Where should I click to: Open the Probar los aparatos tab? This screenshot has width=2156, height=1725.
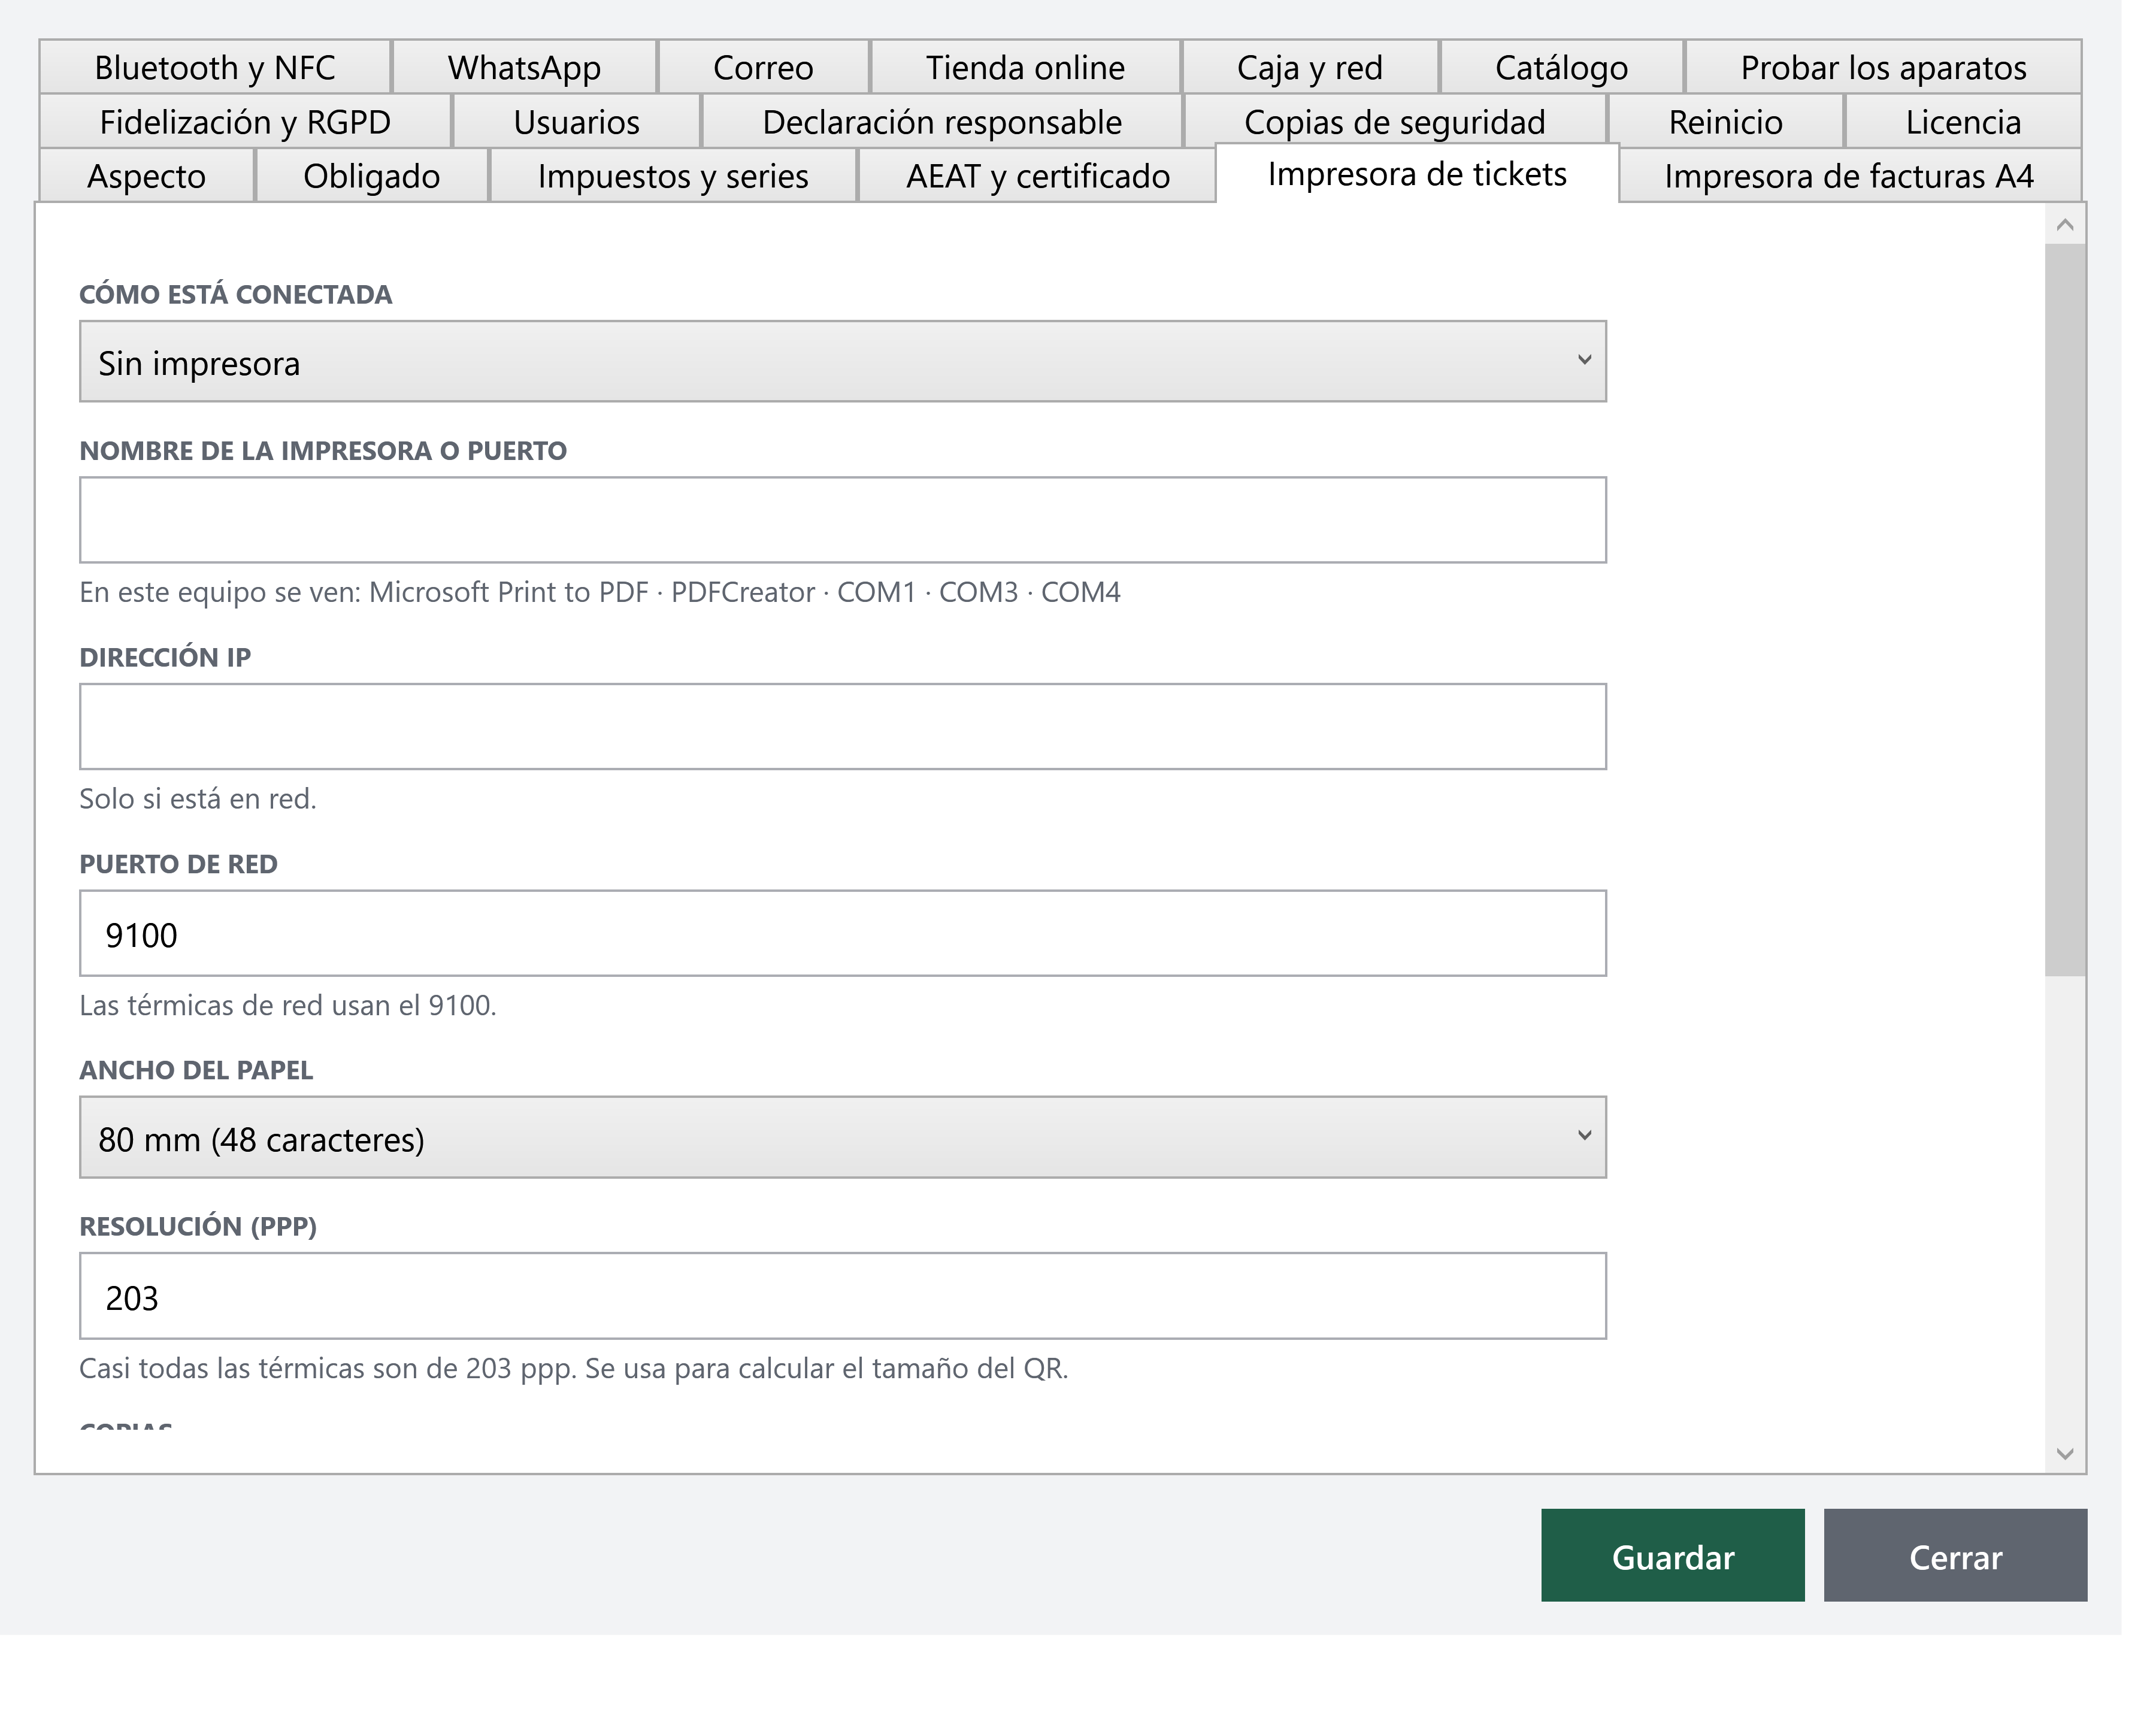click(1883, 68)
